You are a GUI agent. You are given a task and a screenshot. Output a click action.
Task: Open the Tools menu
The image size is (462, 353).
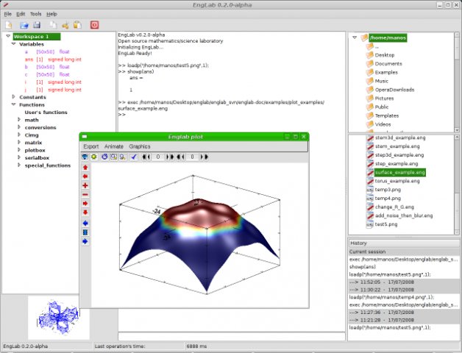pyautogui.click(x=35, y=14)
